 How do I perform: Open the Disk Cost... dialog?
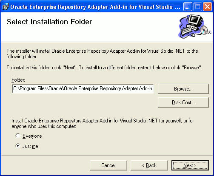(183, 102)
